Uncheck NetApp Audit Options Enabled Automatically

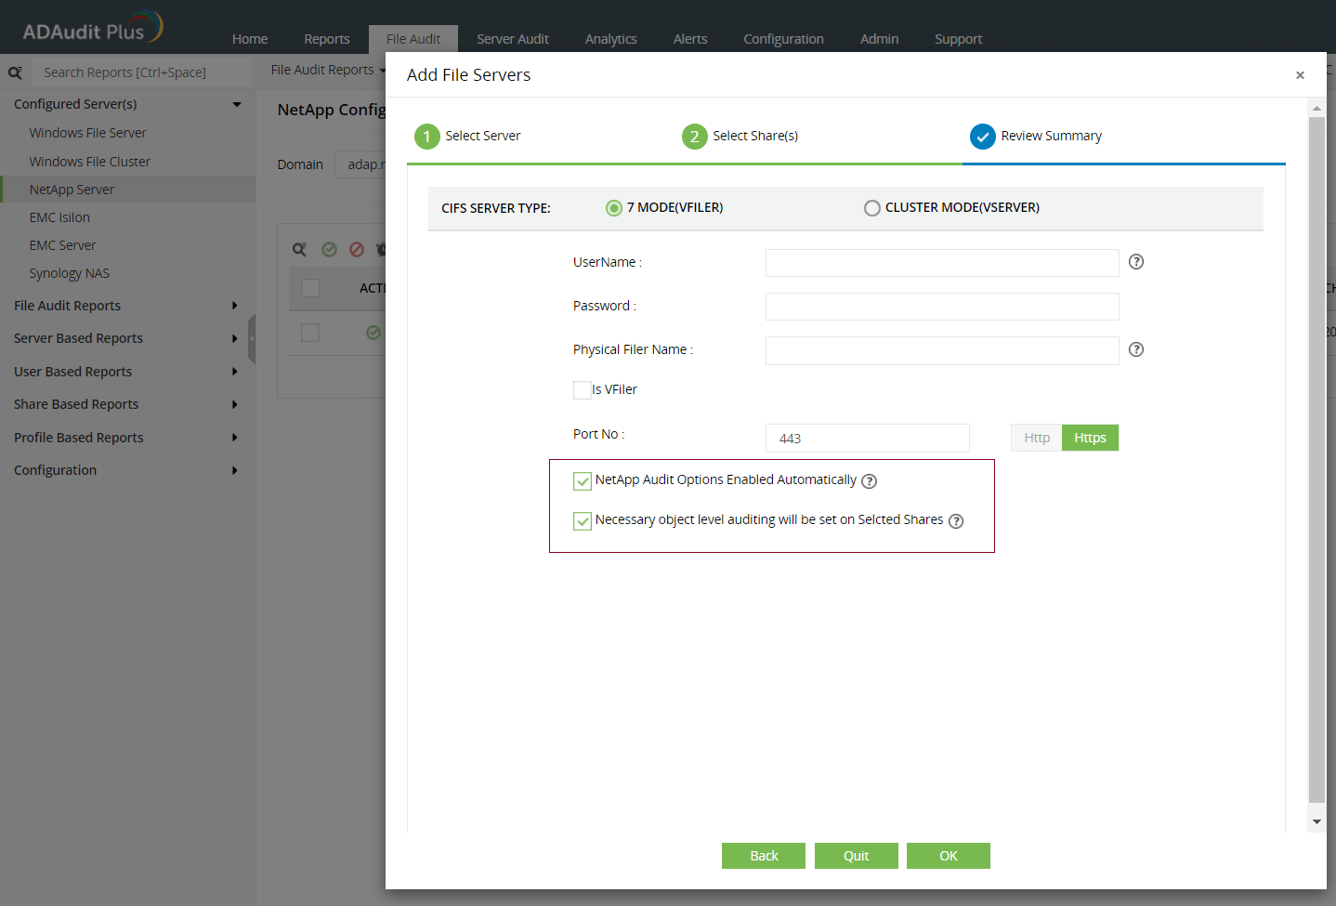tap(583, 481)
